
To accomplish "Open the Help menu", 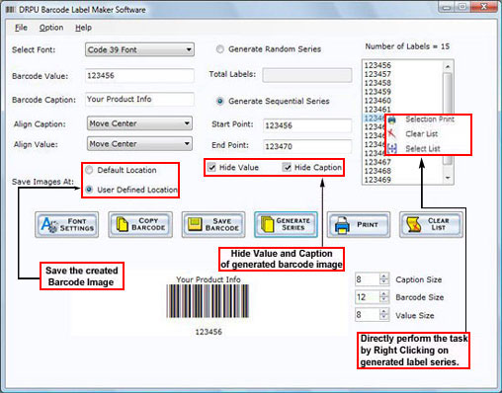I will [x=83, y=28].
